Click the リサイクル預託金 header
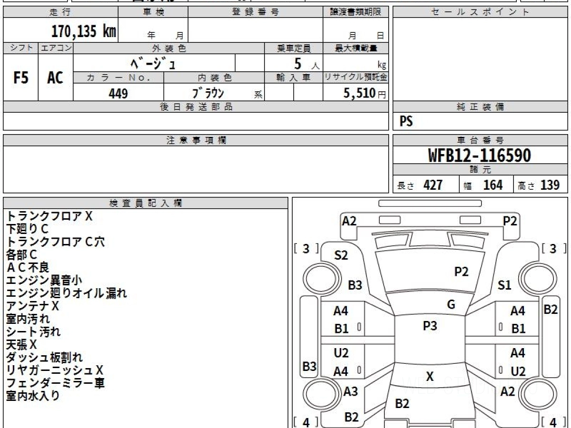 click(356, 78)
